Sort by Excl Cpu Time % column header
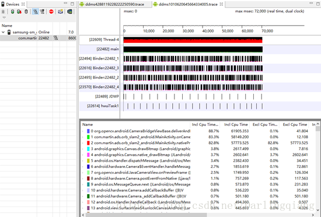321x217 pixels. tap(265, 124)
